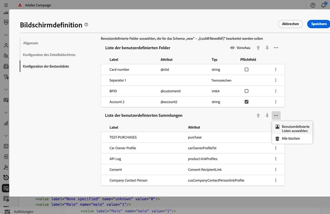
Task: Click the @customerId attribute cell
Action: 170,91
